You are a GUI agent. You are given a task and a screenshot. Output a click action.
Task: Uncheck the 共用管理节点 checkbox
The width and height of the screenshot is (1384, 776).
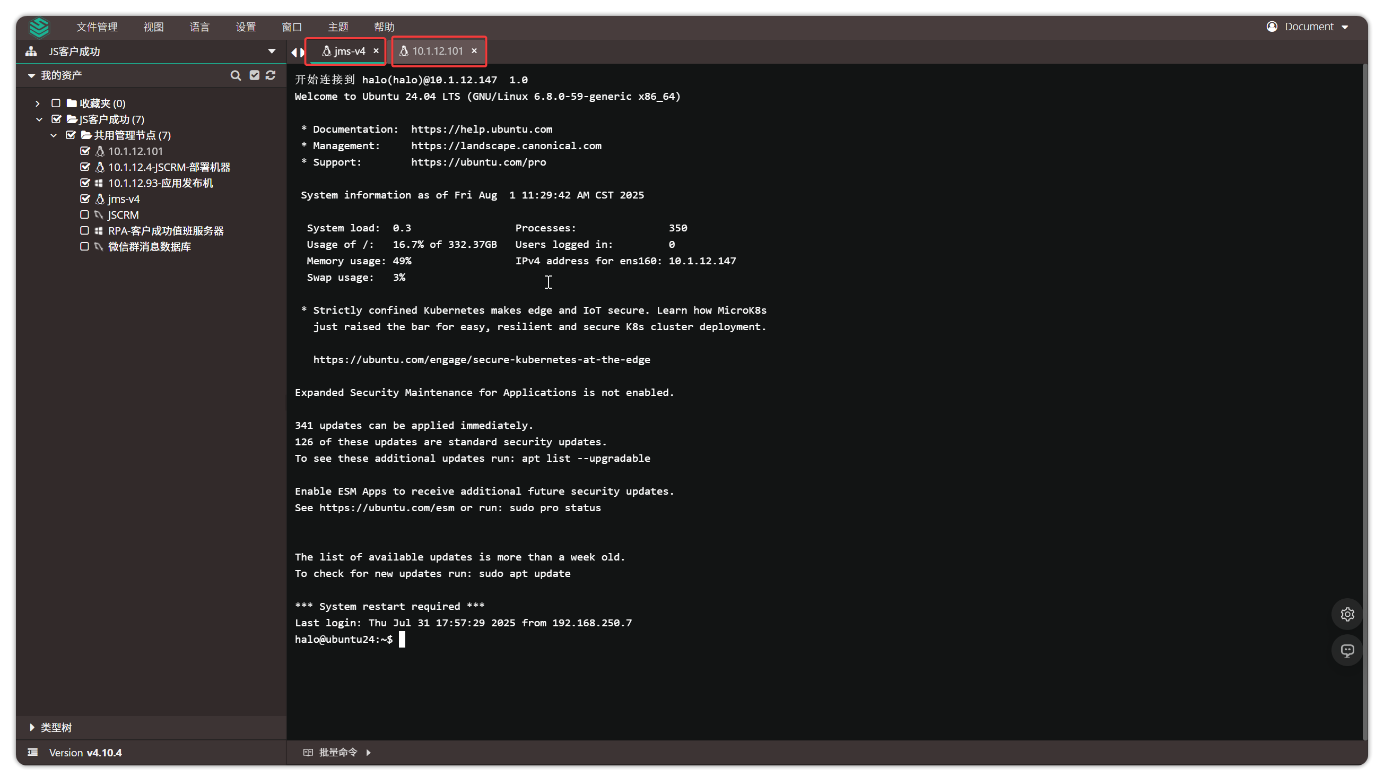tap(71, 135)
